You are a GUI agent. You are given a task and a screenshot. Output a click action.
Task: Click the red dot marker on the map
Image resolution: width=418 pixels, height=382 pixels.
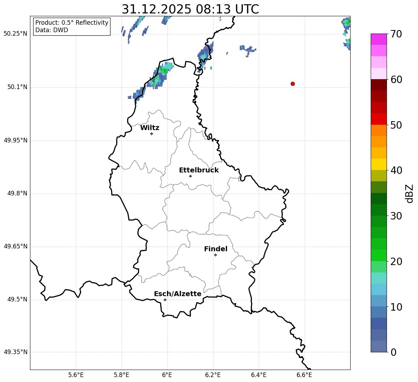pos(292,84)
